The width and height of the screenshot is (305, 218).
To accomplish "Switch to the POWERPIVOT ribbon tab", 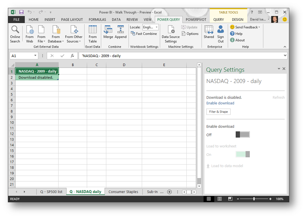I will [196, 19].
